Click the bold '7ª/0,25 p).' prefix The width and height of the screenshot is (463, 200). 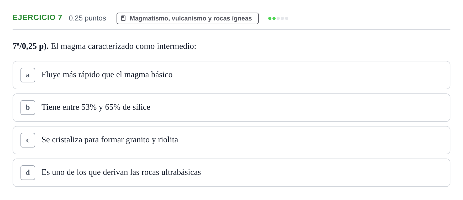click(31, 46)
